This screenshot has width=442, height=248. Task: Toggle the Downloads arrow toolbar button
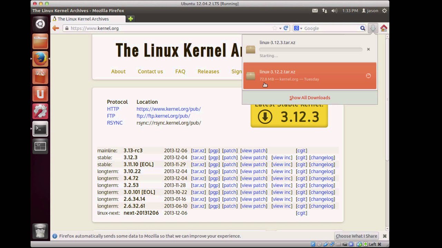373,28
